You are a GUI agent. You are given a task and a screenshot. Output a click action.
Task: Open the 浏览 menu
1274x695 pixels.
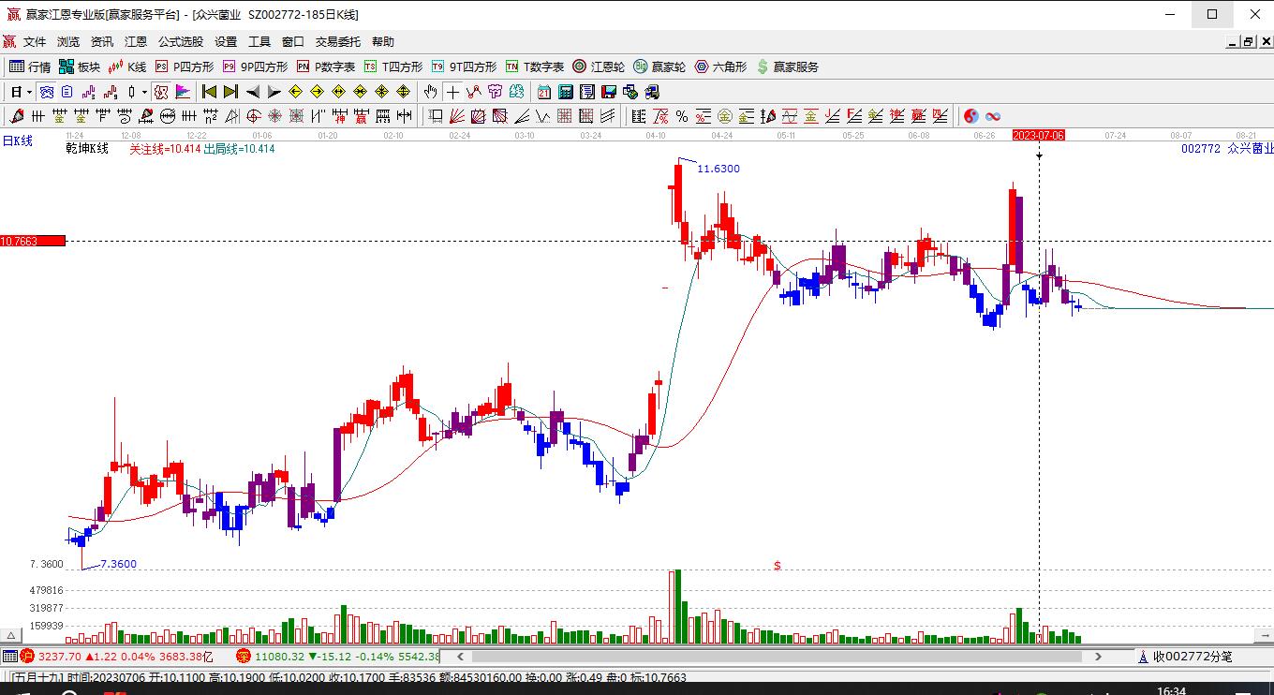68,42
